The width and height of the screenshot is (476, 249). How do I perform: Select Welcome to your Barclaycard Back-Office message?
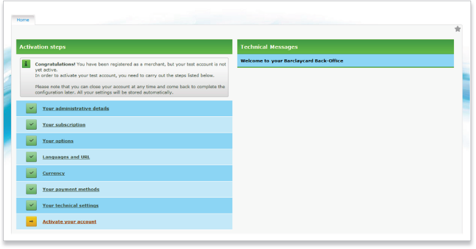346,61
